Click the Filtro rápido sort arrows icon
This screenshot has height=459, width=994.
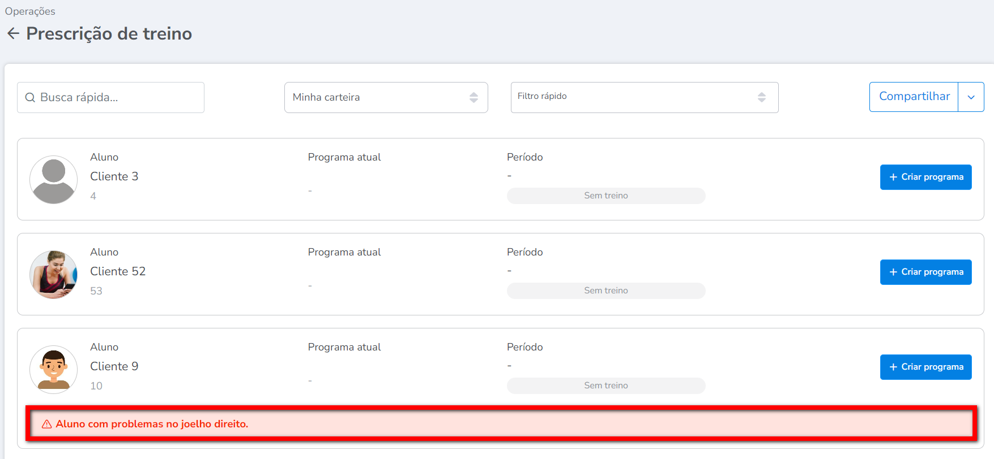762,97
